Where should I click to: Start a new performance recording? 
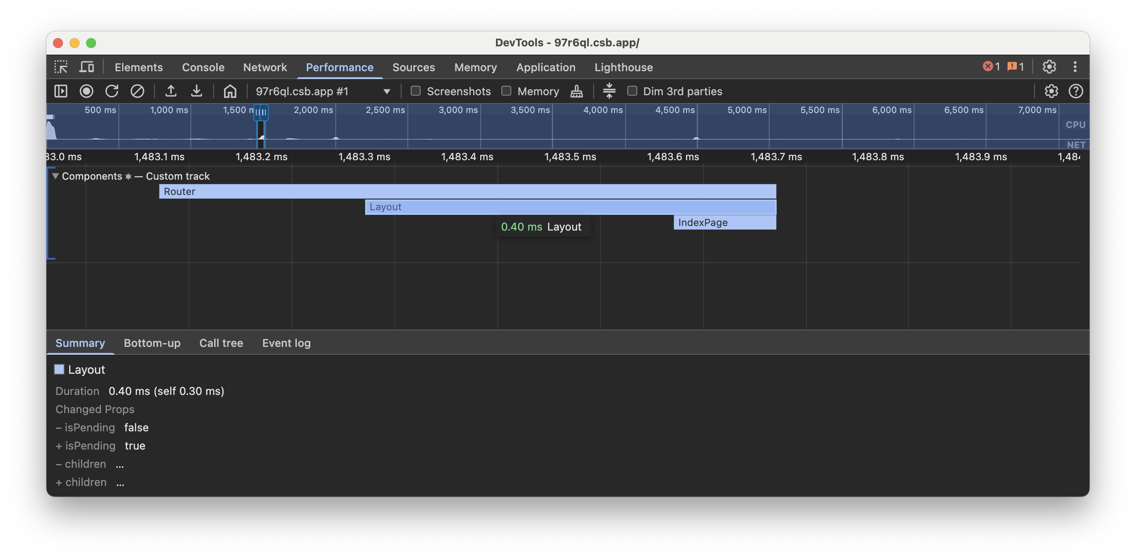87,91
